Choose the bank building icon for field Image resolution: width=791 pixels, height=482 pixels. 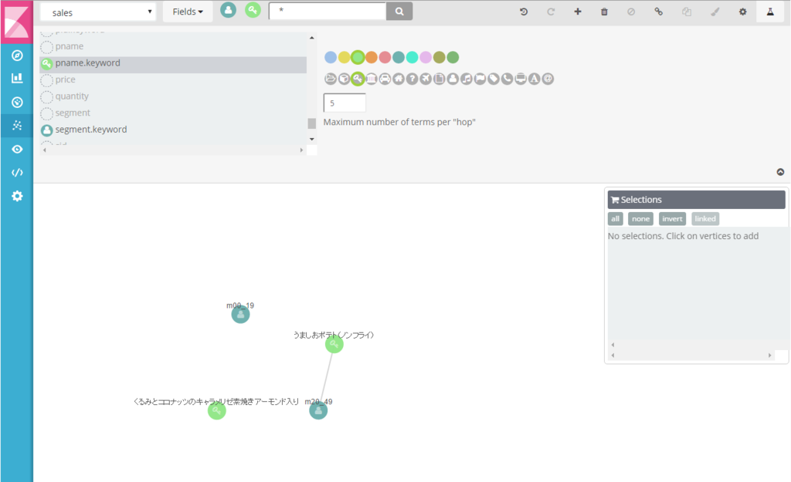pyautogui.click(x=372, y=79)
